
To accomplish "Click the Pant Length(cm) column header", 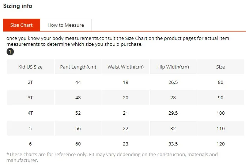I will pos(78,67).
